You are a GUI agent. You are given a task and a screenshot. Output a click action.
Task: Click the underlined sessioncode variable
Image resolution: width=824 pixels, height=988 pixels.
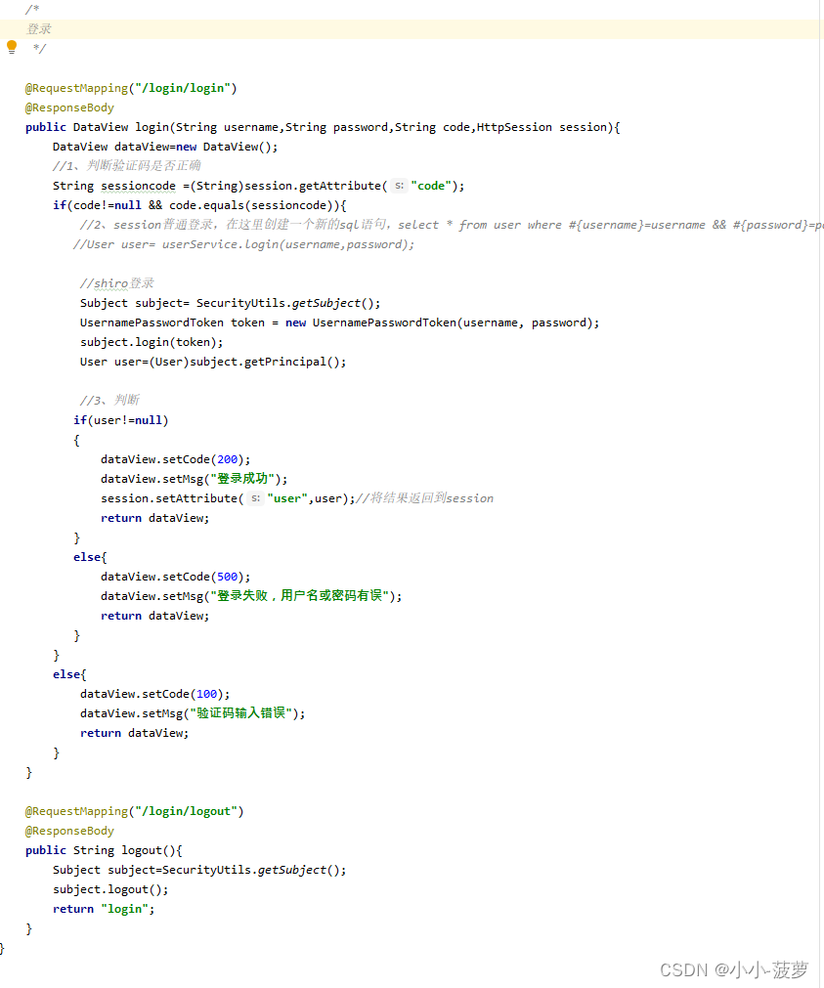pos(137,186)
